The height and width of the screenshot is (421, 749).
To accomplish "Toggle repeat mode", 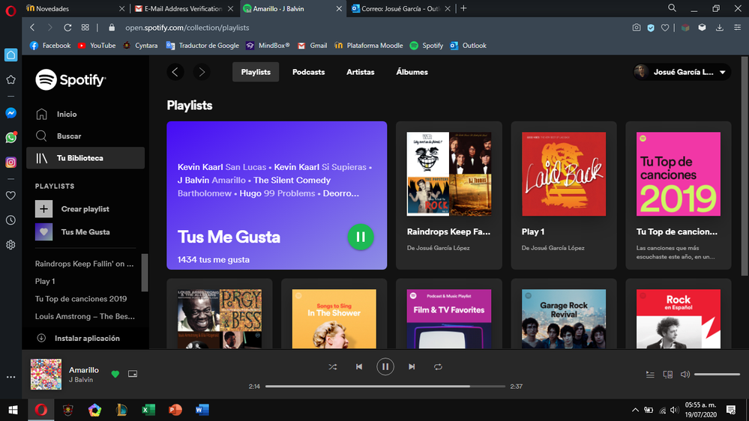I will [438, 366].
